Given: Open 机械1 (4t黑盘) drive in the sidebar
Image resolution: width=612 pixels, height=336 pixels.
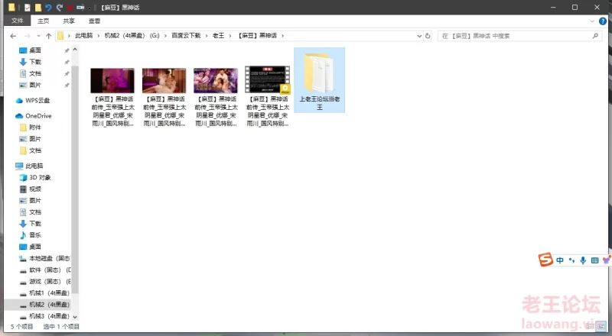Looking at the screenshot, I should (49, 293).
